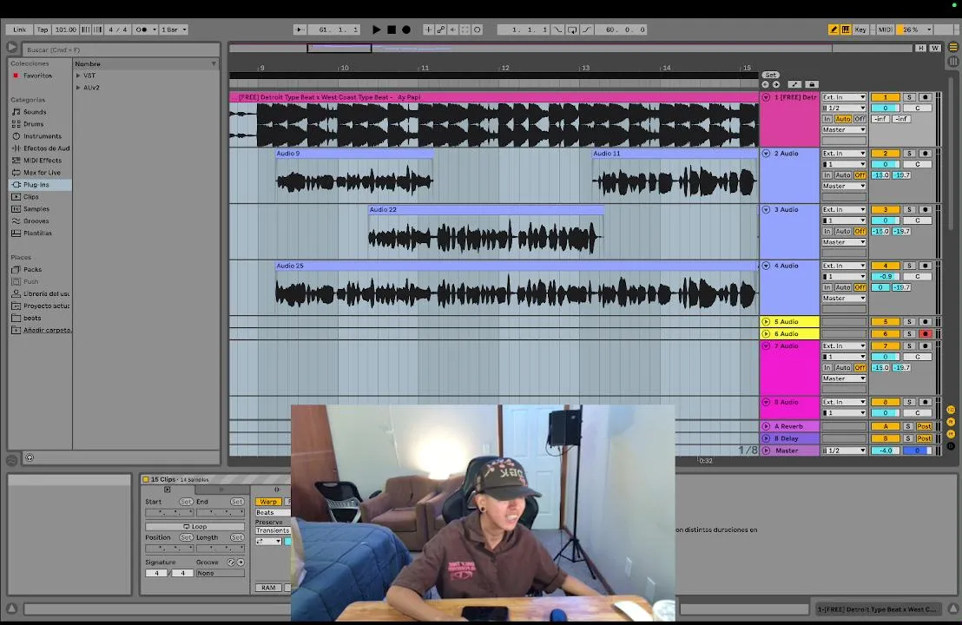Click the clip Loop button
Screen dimensions: 962x625
tap(195, 526)
